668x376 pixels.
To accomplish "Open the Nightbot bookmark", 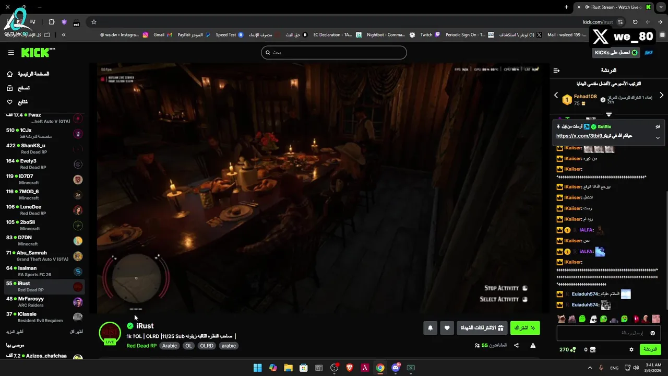I will click(391, 35).
